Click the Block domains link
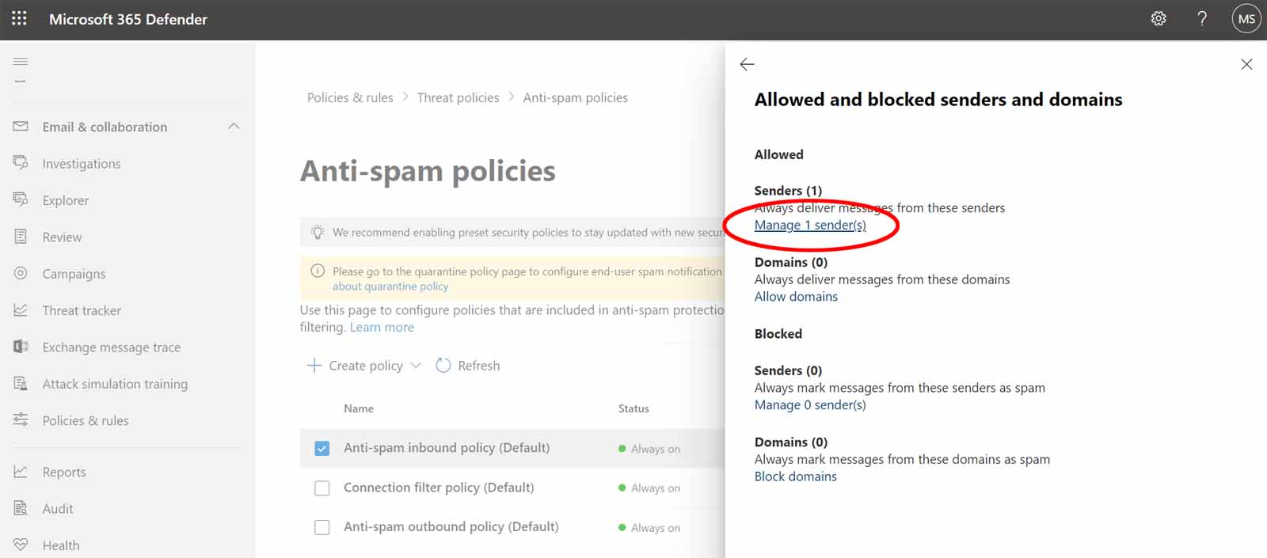 pos(795,476)
